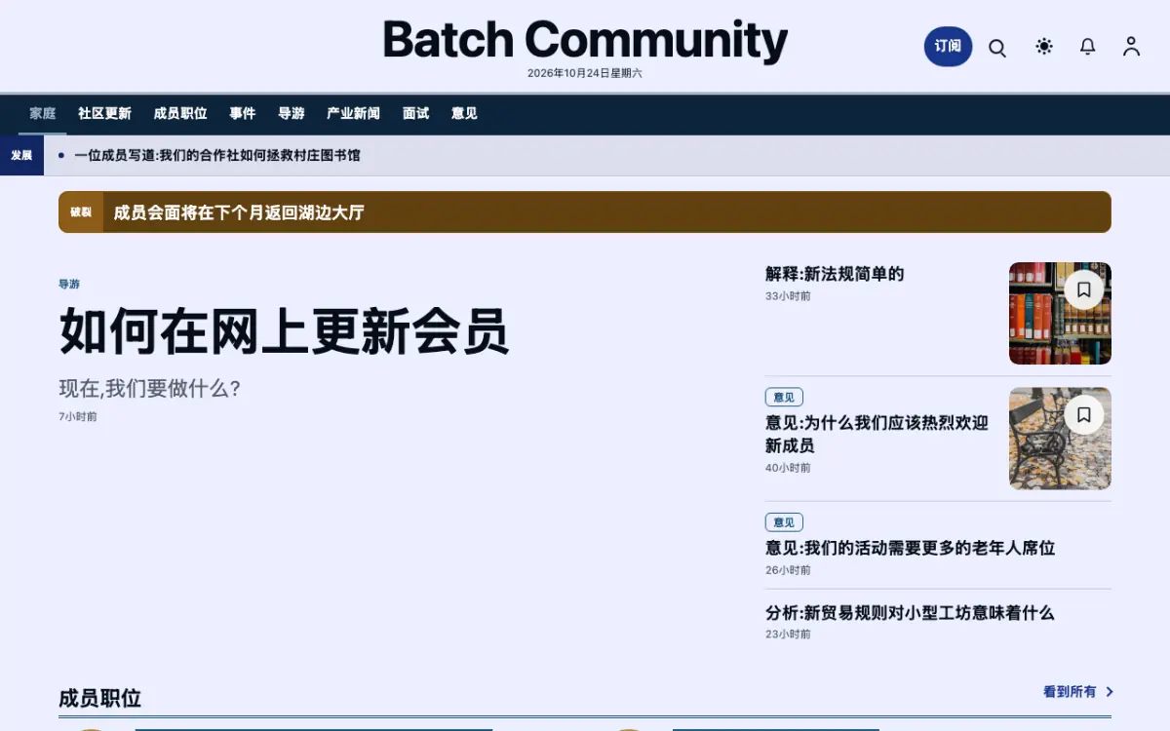
Task: Open the 社区更新 navigation tab
Action: [x=104, y=113]
